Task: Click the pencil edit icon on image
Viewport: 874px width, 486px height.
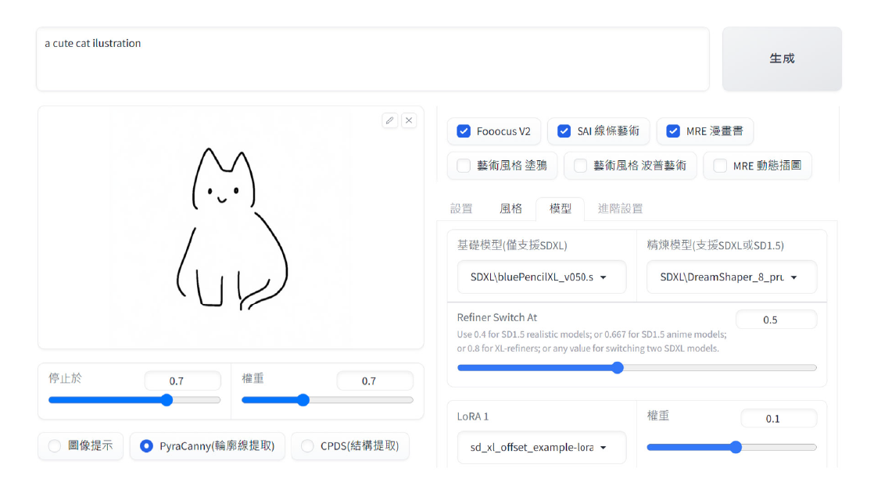Action: (389, 120)
